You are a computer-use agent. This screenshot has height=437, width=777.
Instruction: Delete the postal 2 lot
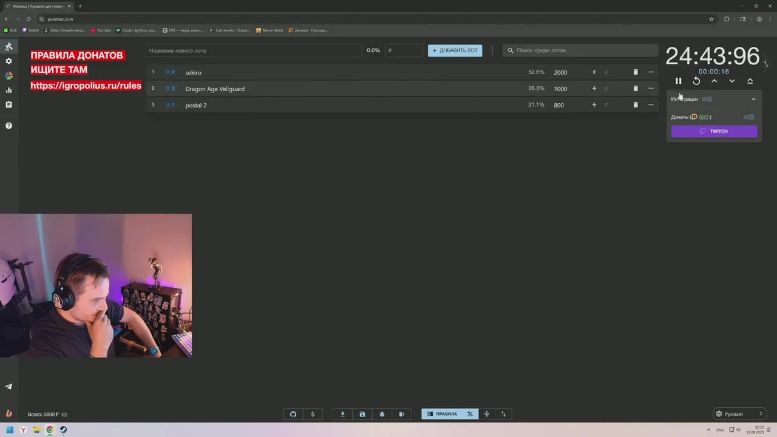[636, 105]
